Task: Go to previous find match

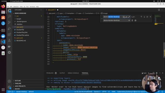Action: pyautogui.click(x=141, y=17)
